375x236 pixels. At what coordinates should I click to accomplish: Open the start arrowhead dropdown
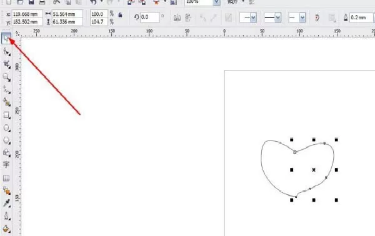point(253,17)
